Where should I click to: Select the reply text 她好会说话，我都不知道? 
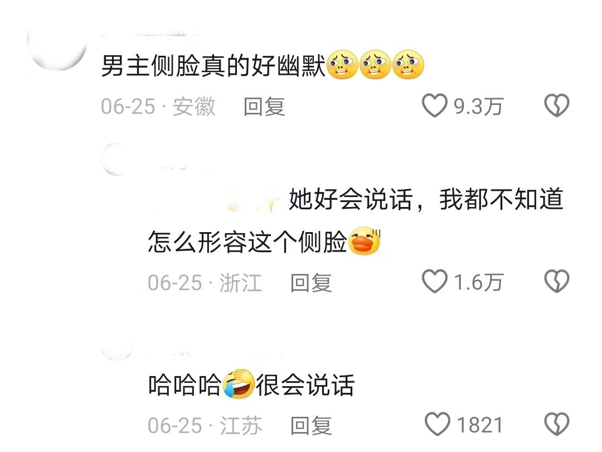pos(426,199)
